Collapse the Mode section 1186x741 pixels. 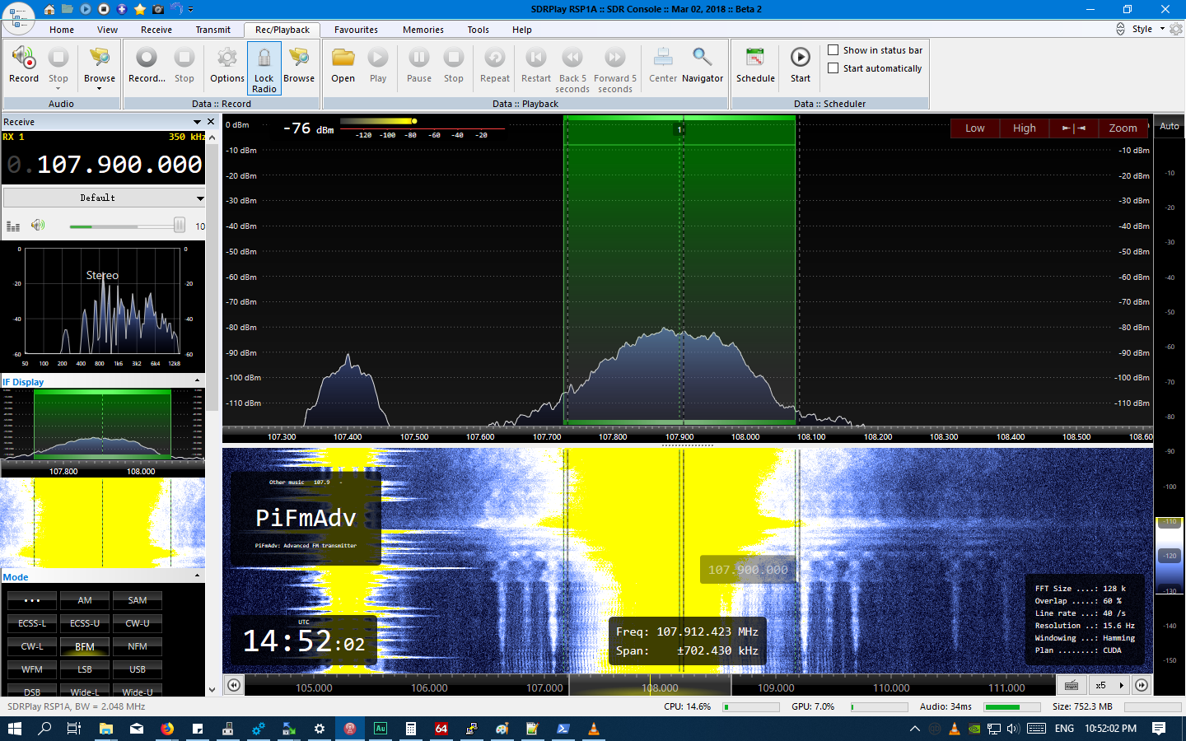click(x=198, y=576)
